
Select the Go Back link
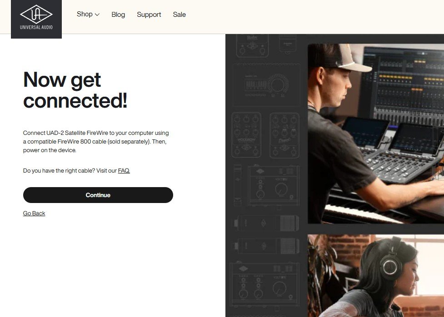click(x=34, y=213)
